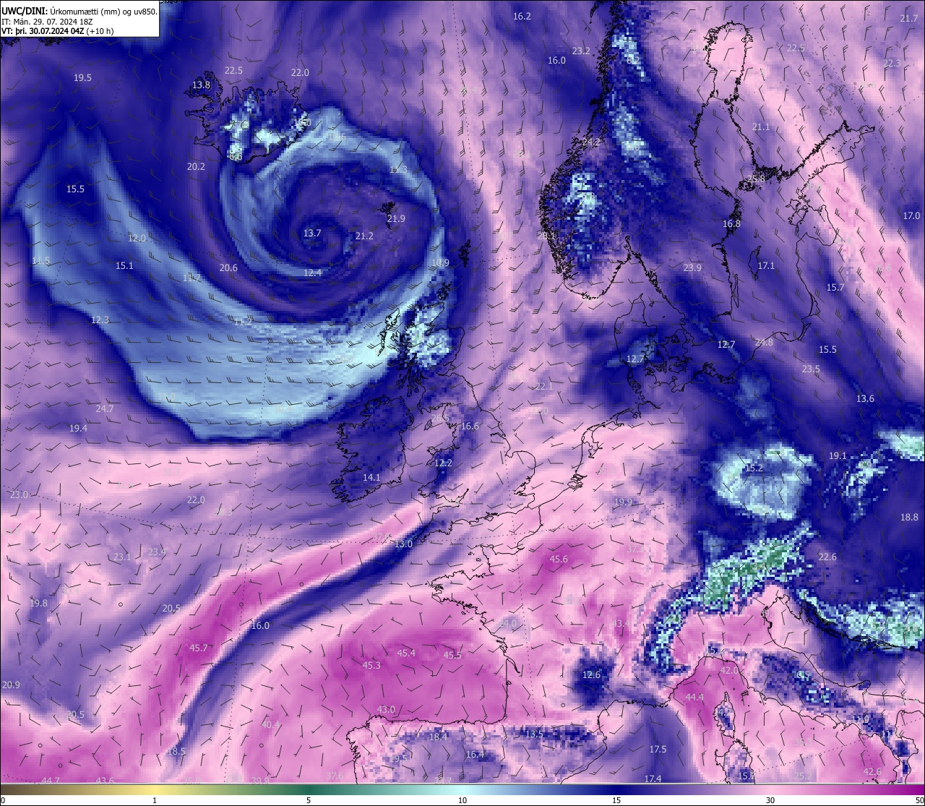Viewport: 925px width, 806px height.
Task: Click the 23.2 value label
Action: click(581, 51)
